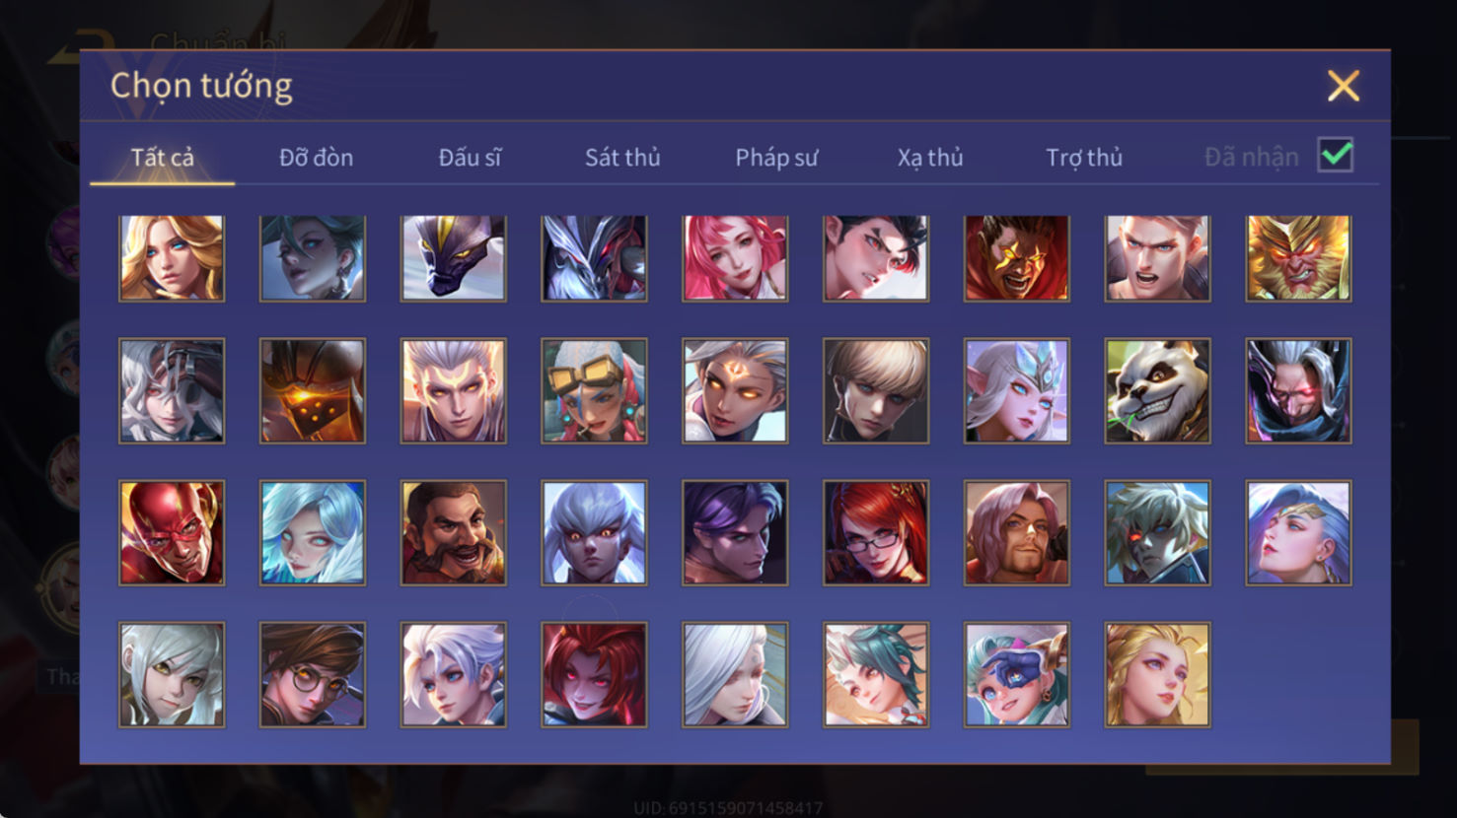Show the Pháp sư heroes tab

776,157
